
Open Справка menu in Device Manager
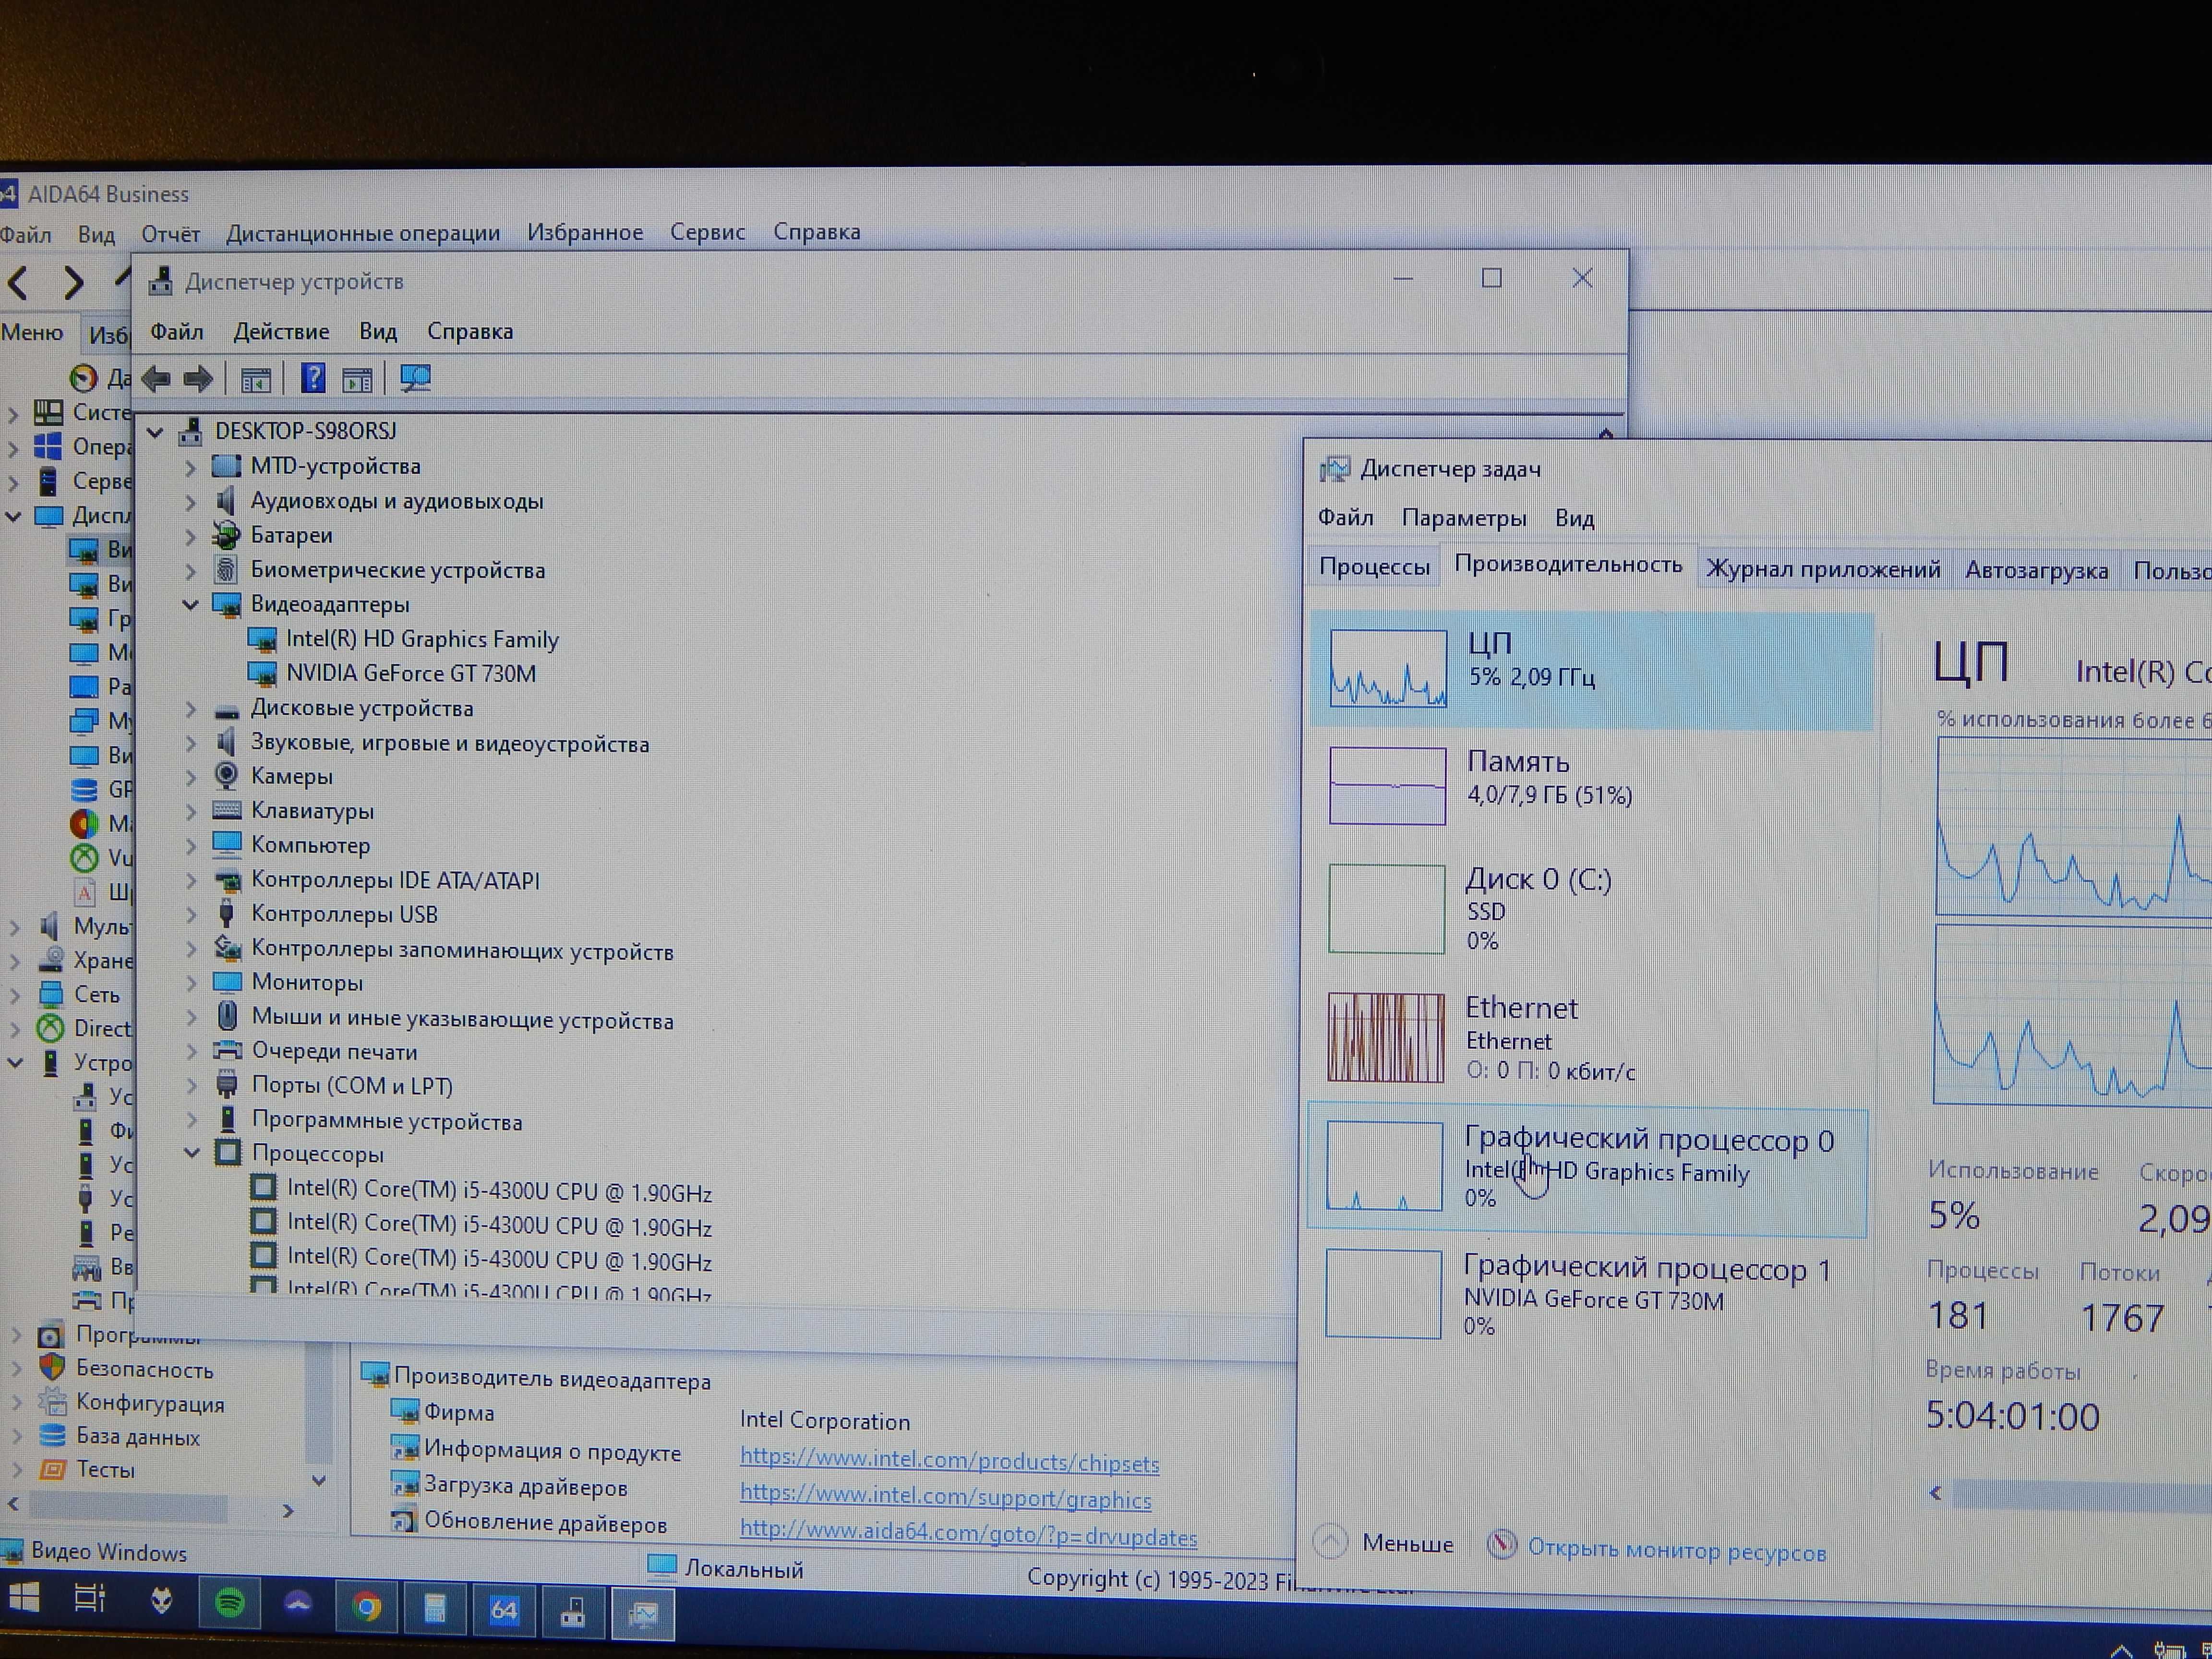click(470, 331)
